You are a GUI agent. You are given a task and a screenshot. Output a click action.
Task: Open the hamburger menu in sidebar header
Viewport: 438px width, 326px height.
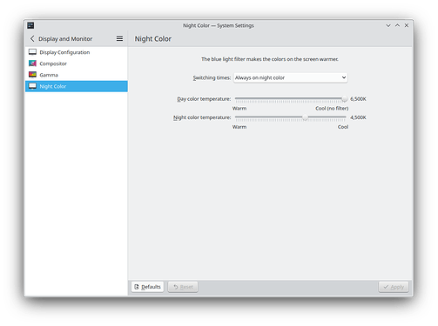pos(119,38)
